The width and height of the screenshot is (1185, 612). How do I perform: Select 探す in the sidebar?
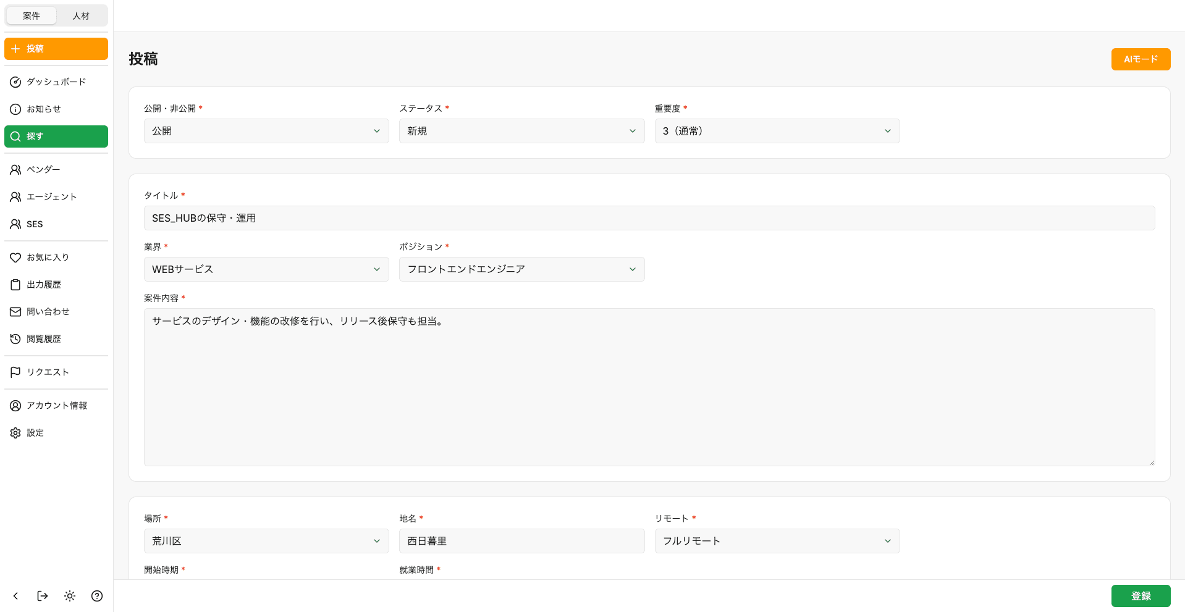56,136
